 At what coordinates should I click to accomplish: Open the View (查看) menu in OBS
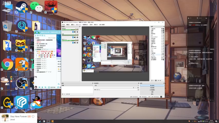(73, 25)
